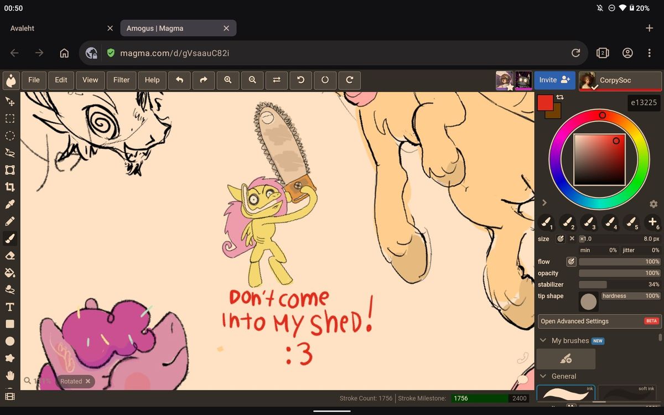Clear the Rotated view indicator
The width and height of the screenshot is (664, 415).
click(87, 381)
